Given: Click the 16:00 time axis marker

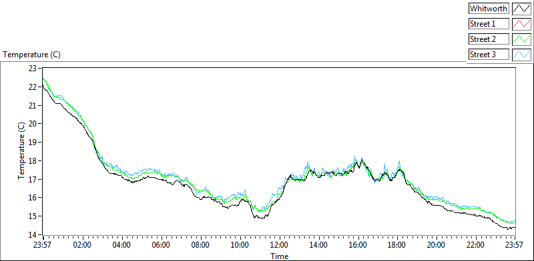Looking at the screenshot, I should pyautogui.click(x=358, y=245).
